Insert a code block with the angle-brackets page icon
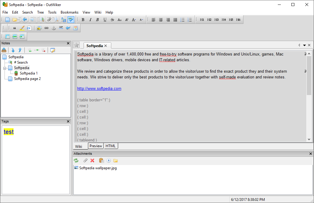This screenshot has height=203, width=314. pyautogui.click(x=29, y=28)
